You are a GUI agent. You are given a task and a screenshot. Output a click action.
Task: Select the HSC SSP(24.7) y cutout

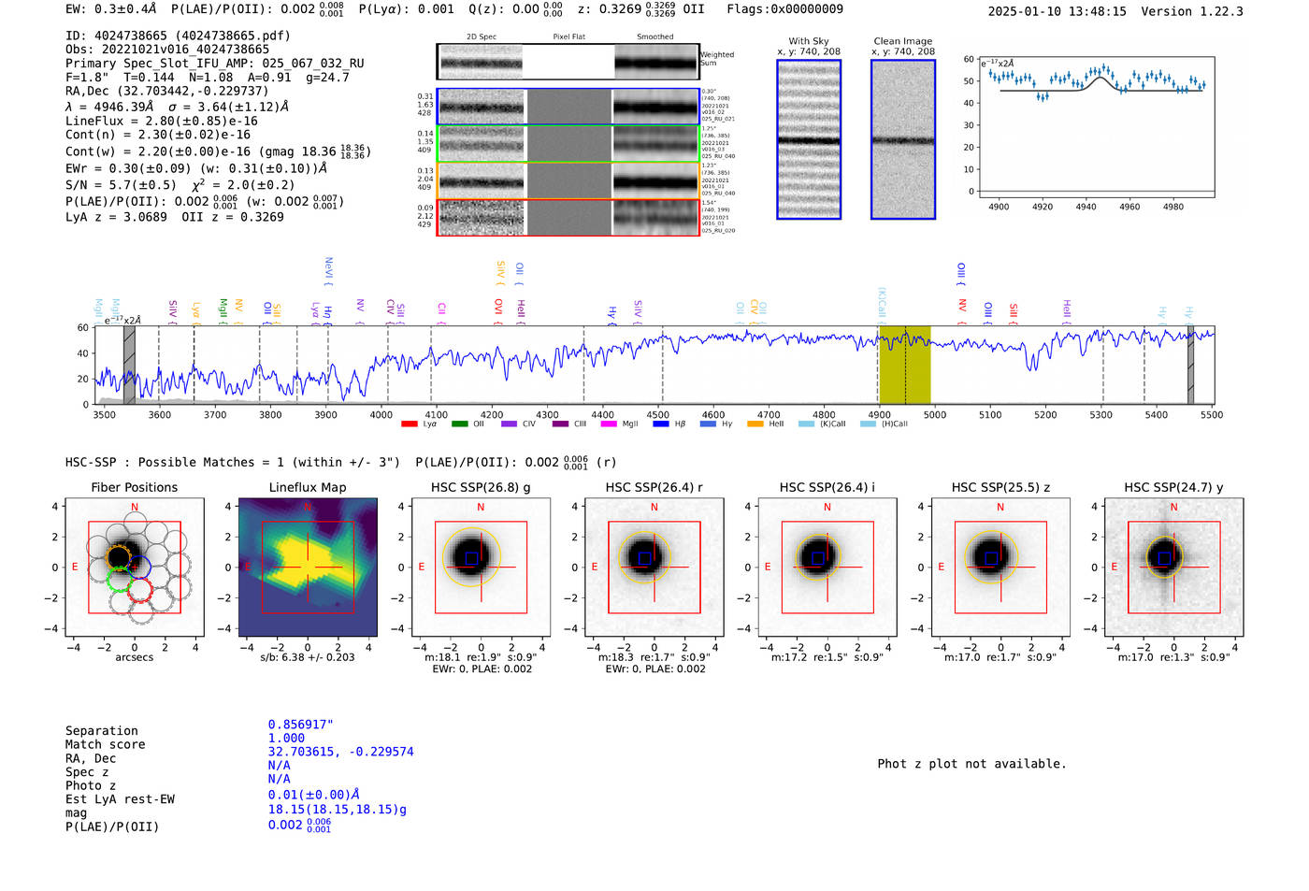click(x=1173, y=568)
